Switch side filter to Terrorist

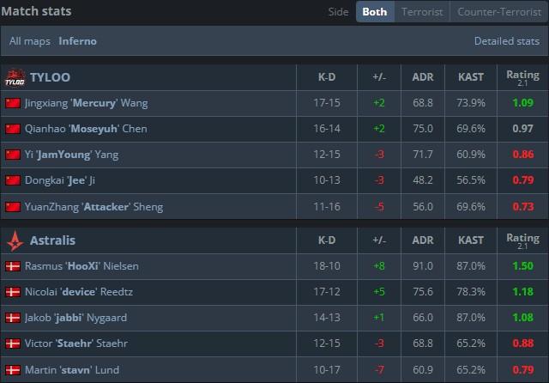[x=423, y=12]
